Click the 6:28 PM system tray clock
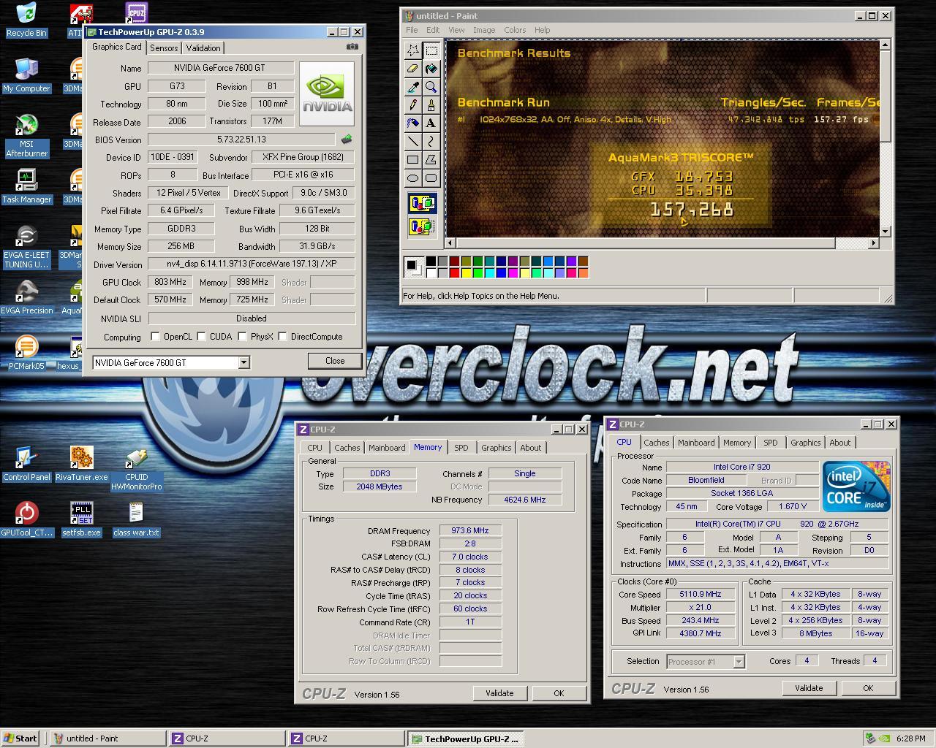The width and height of the screenshot is (936, 748). (x=910, y=739)
